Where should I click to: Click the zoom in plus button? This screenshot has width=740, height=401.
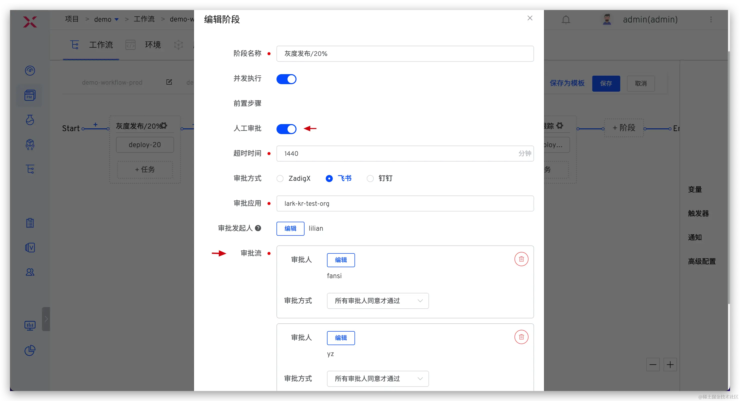pos(670,365)
